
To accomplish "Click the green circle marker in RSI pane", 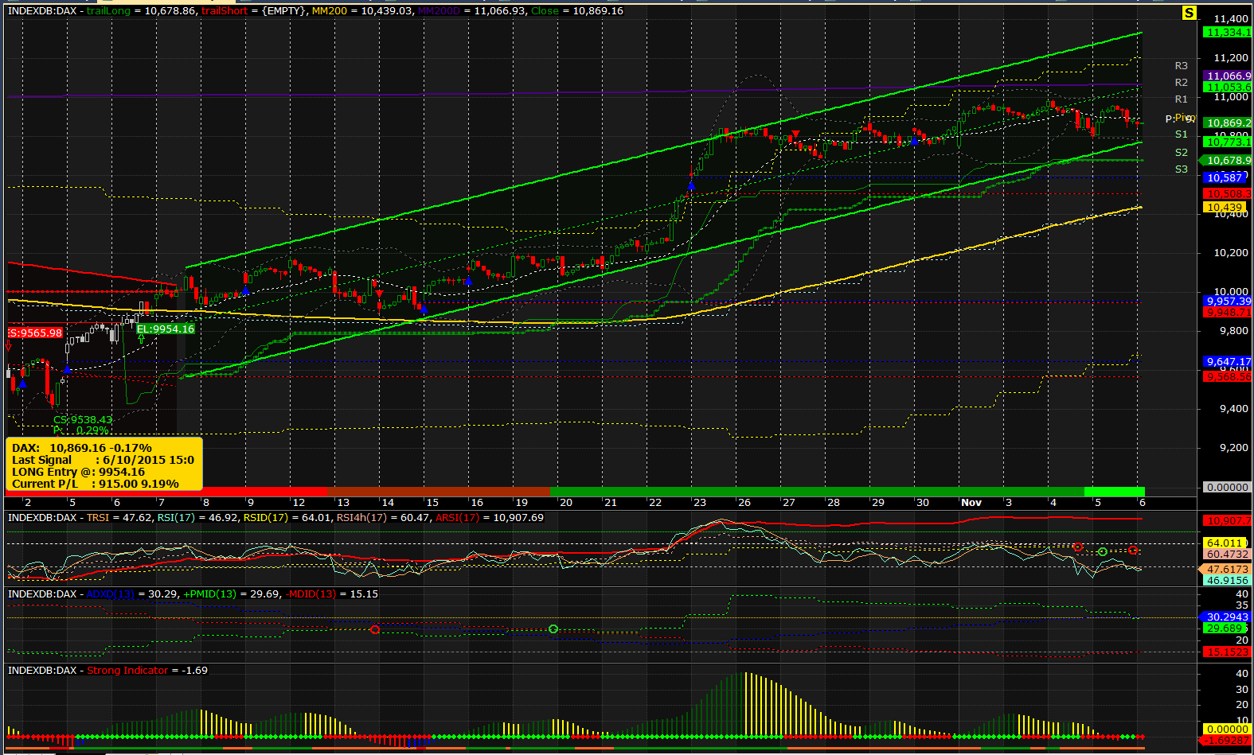I will [1103, 552].
